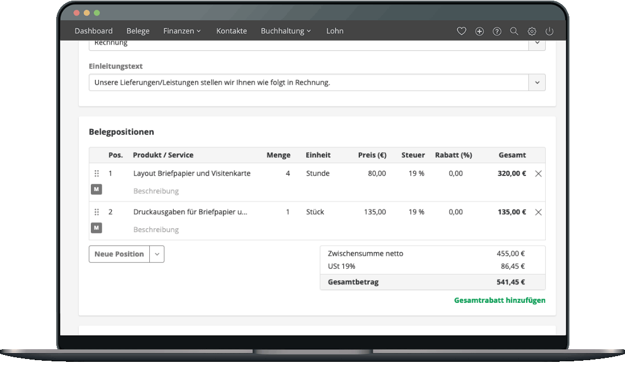Click the Neue Position button

click(119, 254)
